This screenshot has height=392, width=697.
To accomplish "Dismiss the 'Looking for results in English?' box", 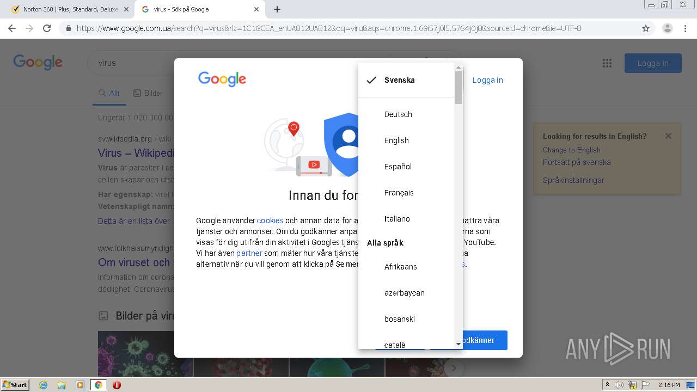I will (x=668, y=136).
